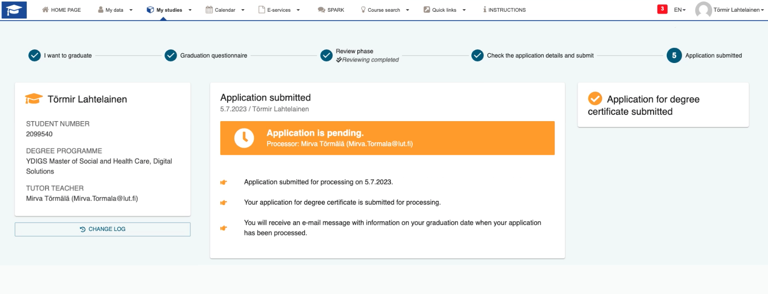Screen dimensions: 768x294
Task: Click hand icon beside 'Application submitted for processing'
Action: click(x=224, y=182)
